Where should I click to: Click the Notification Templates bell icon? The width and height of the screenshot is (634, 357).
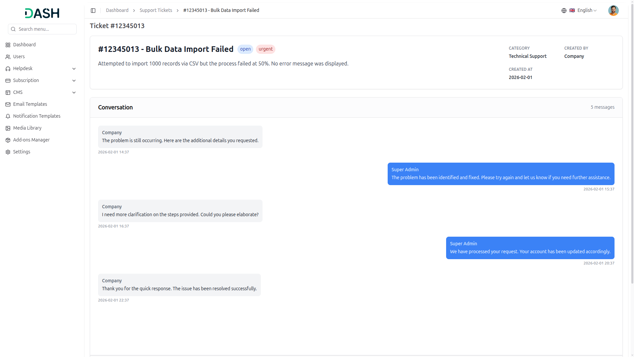point(8,116)
